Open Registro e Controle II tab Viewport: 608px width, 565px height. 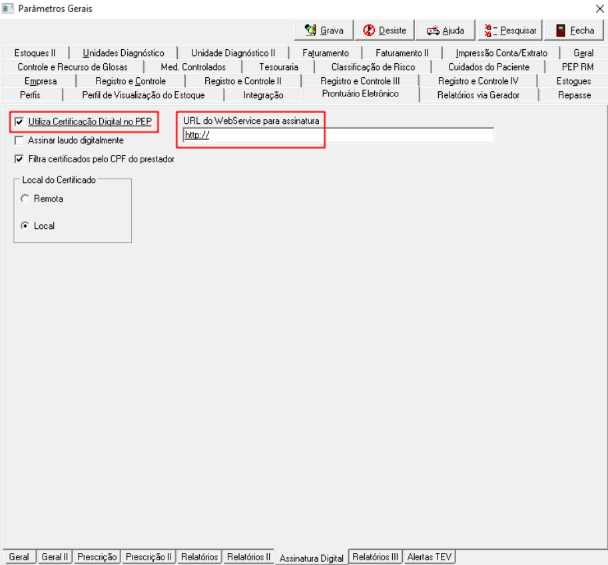click(243, 81)
